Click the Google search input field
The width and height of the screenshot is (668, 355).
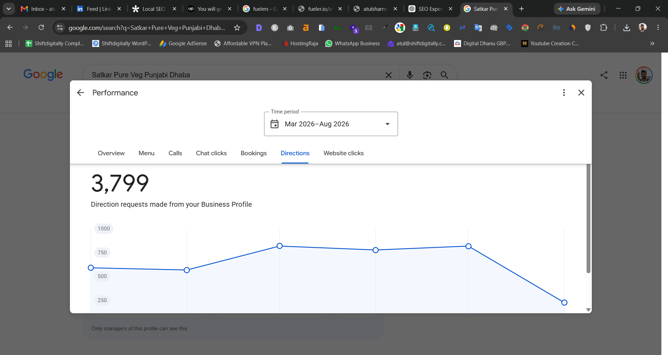pyautogui.click(x=237, y=75)
